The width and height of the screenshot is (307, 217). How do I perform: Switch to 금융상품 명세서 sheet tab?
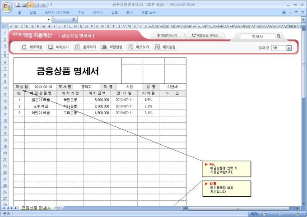tap(36, 208)
